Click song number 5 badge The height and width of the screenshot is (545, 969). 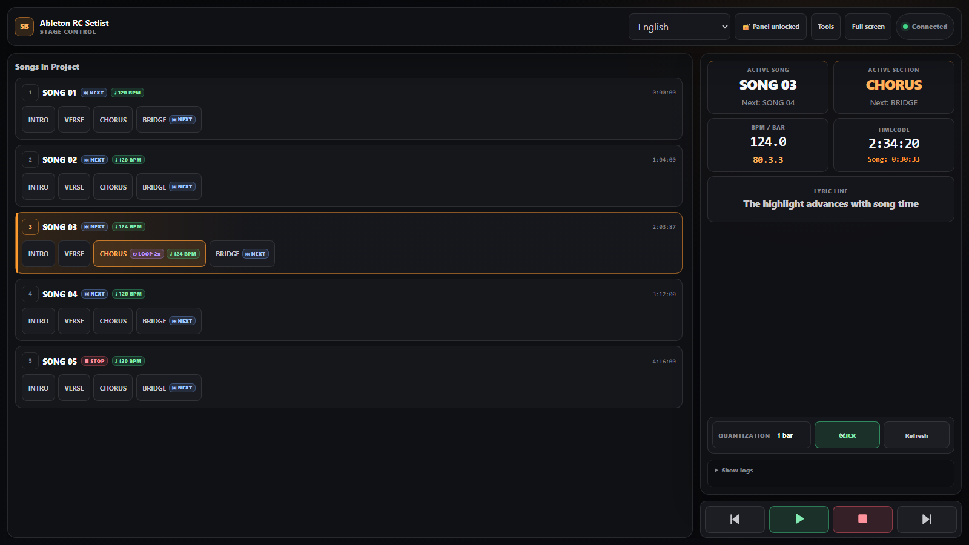30,361
